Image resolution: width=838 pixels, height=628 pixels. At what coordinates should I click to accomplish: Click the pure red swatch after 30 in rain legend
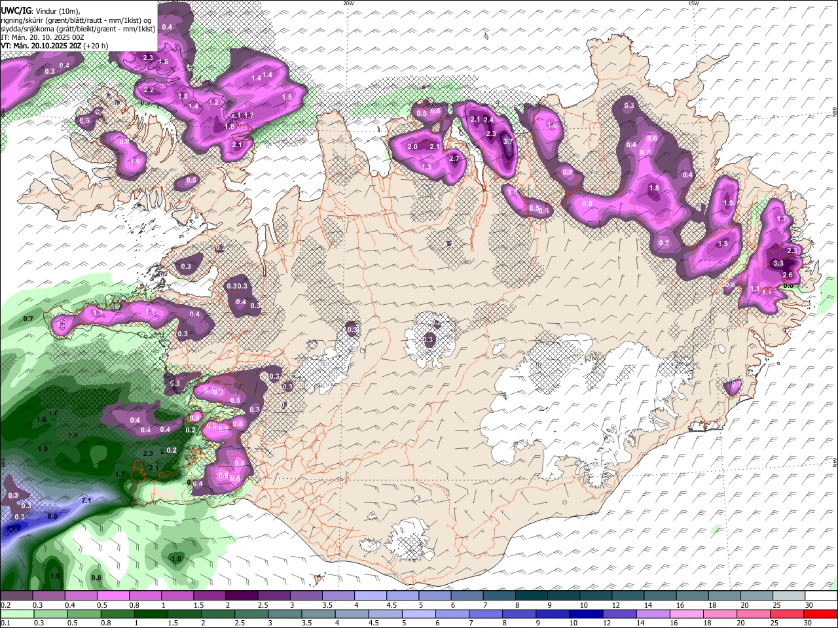821,614
